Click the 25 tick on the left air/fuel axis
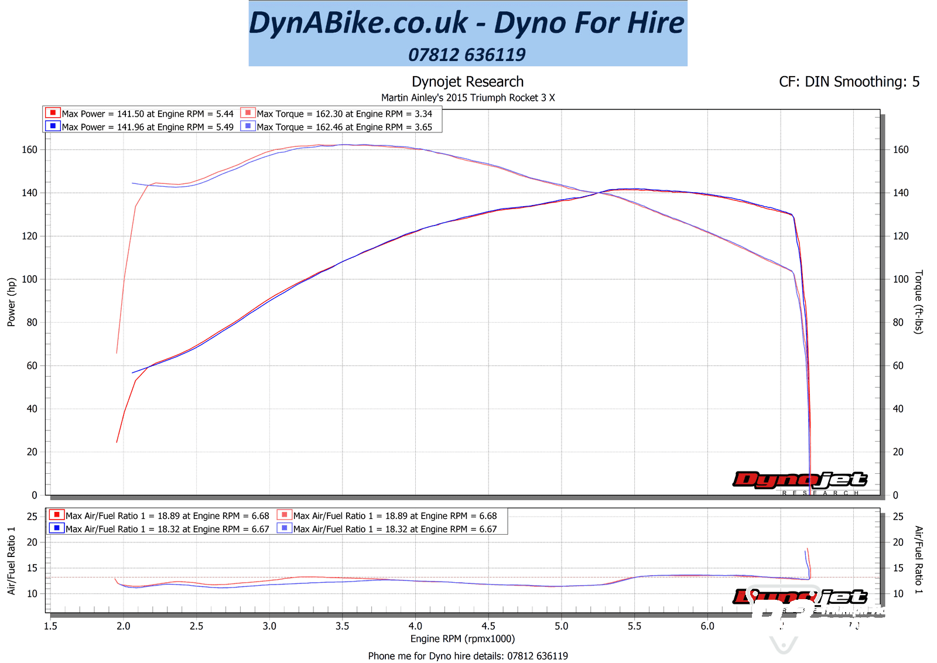 [32, 517]
